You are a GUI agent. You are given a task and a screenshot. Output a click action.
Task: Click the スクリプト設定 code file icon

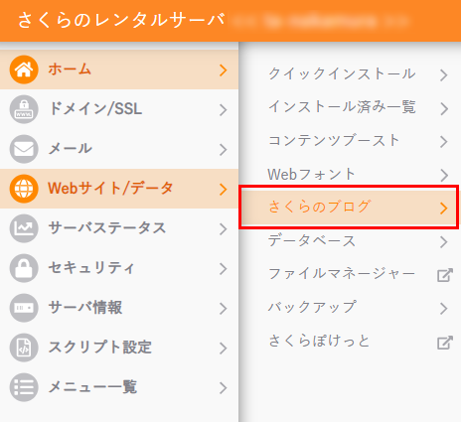click(x=24, y=348)
